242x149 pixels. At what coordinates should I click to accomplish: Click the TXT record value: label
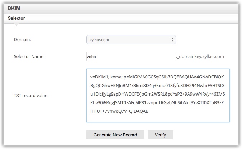click(31, 96)
